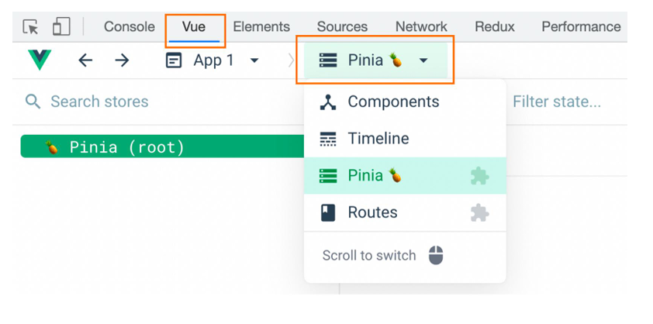Open the Pinia inspector dropdown arrow
Screen dimensions: 653x324
coord(423,60)
